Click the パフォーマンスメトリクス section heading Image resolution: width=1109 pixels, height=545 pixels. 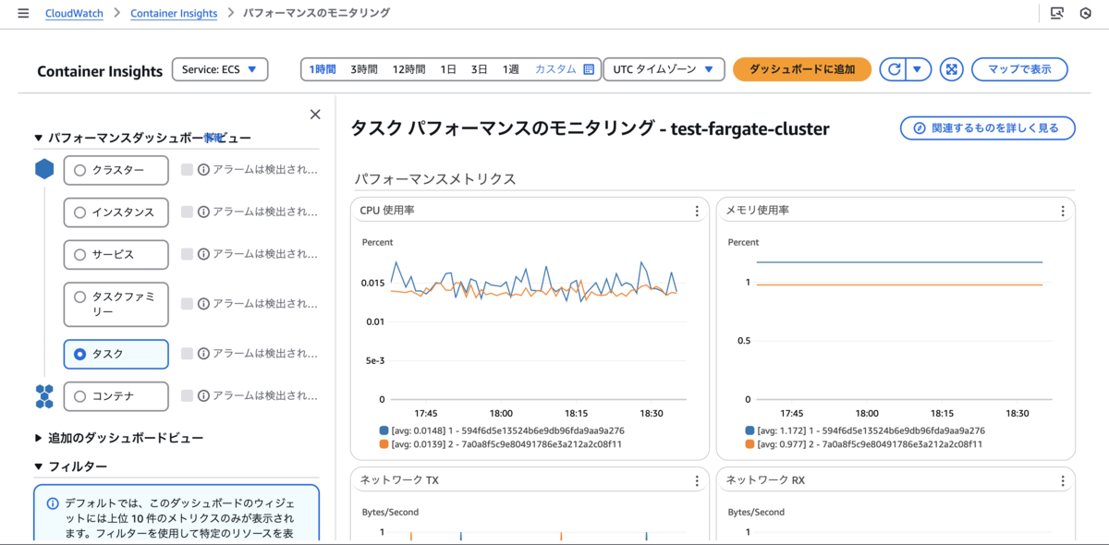(x=435, y=178)
